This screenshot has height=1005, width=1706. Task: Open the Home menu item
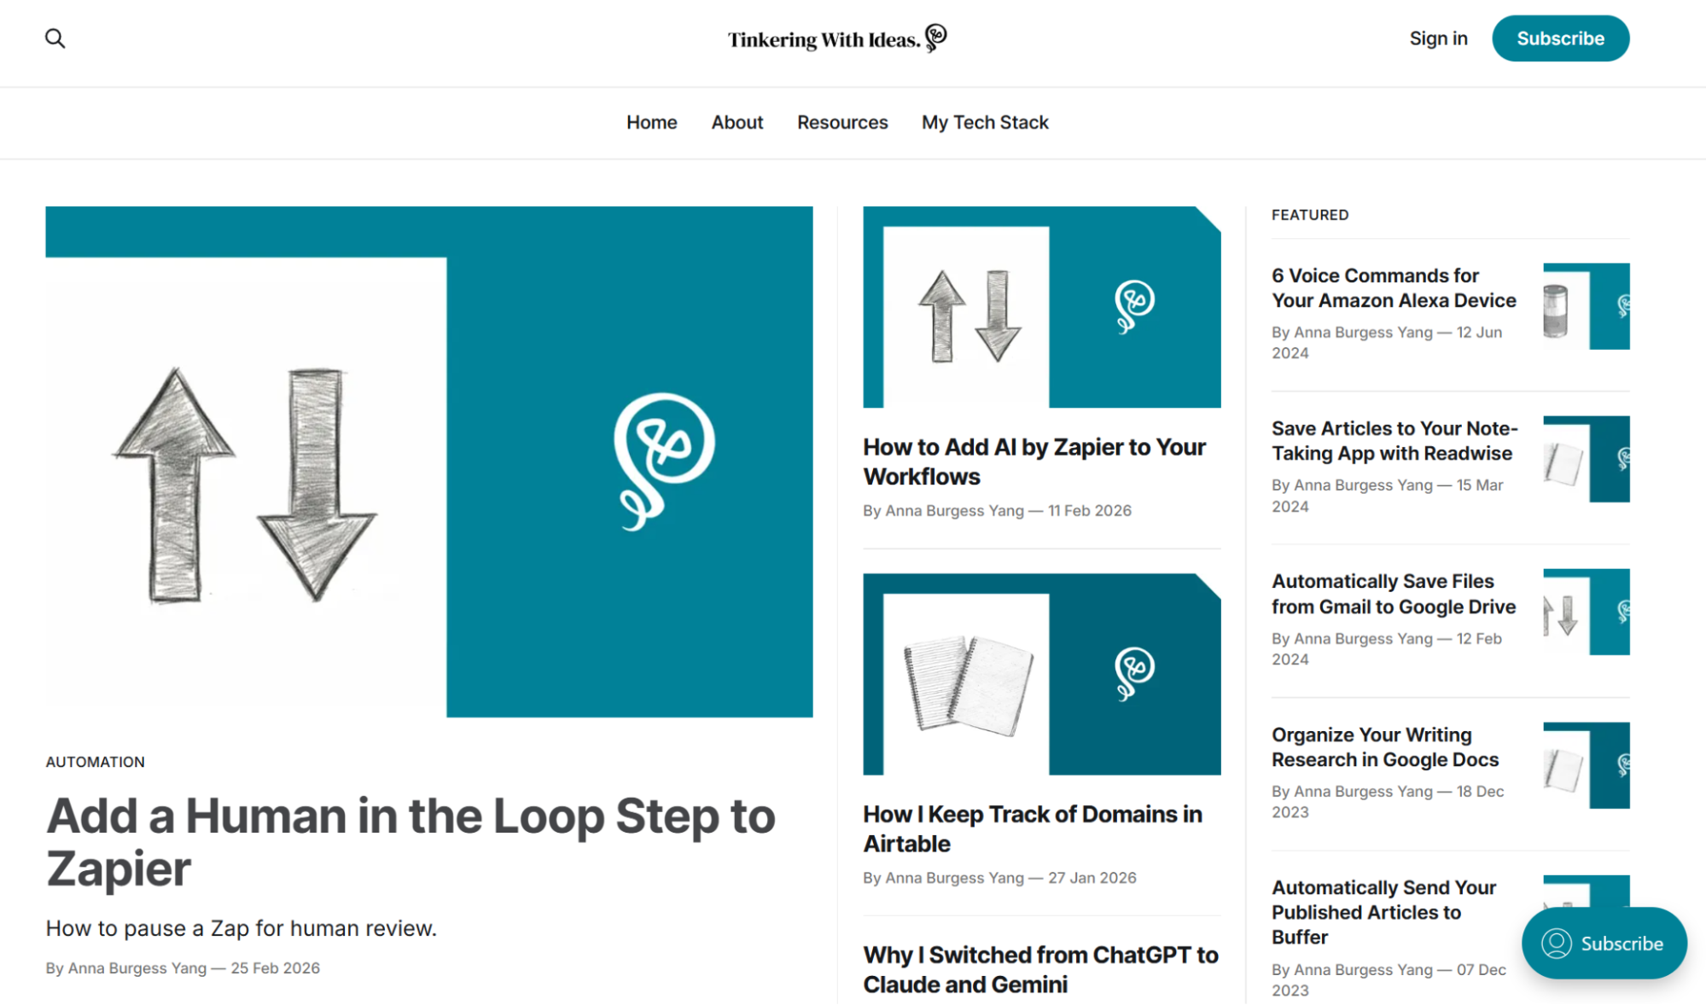(x=651, y=122)
